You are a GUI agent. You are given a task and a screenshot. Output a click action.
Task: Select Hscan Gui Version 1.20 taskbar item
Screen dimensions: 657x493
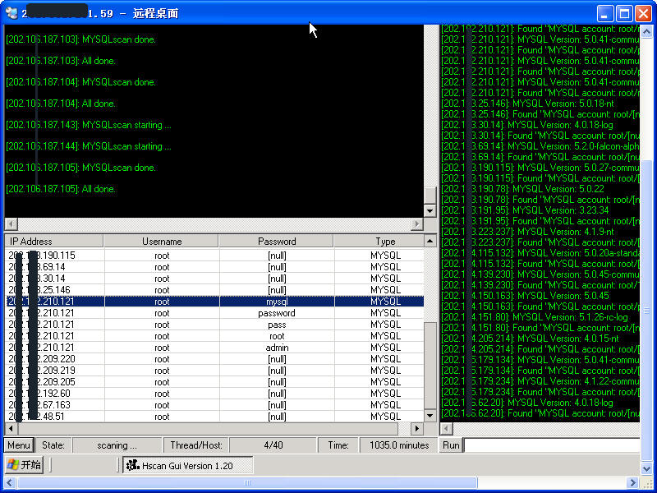(188, 465)
